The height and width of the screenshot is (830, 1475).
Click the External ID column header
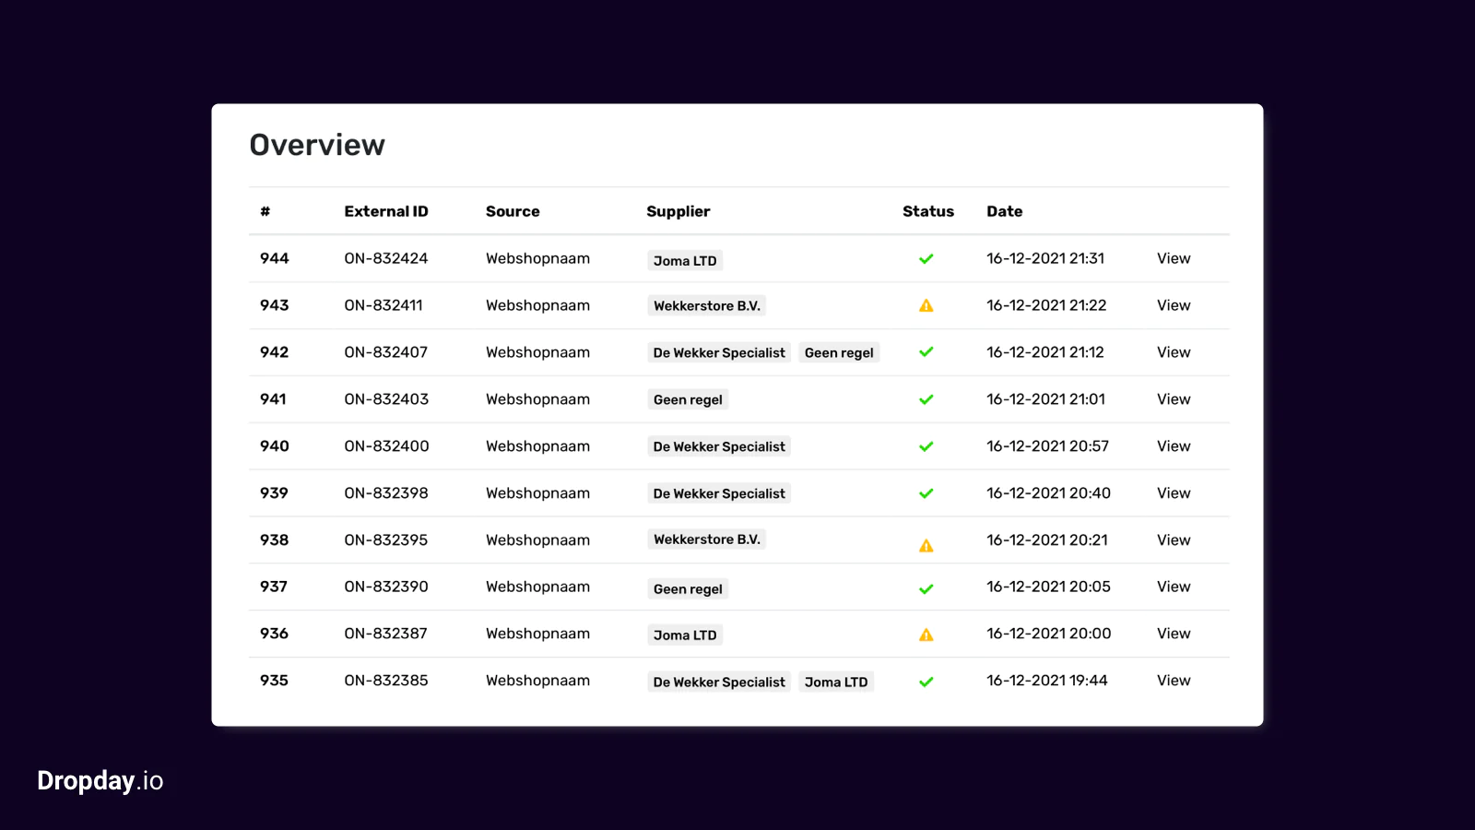[x=386, y=211]
